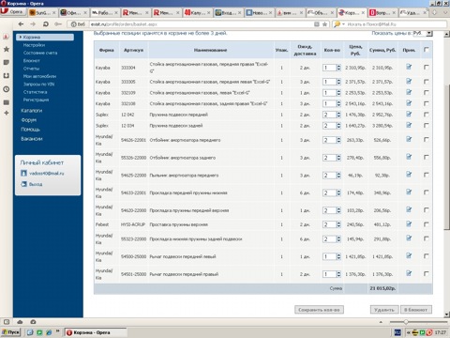450x338 pixels.
Task: Switch to the Калу... browser tab
Action: coord(198,13)
